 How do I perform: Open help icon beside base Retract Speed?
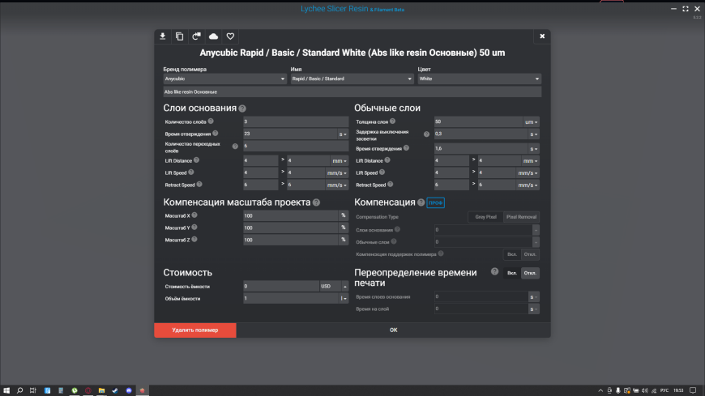[199, 185]
